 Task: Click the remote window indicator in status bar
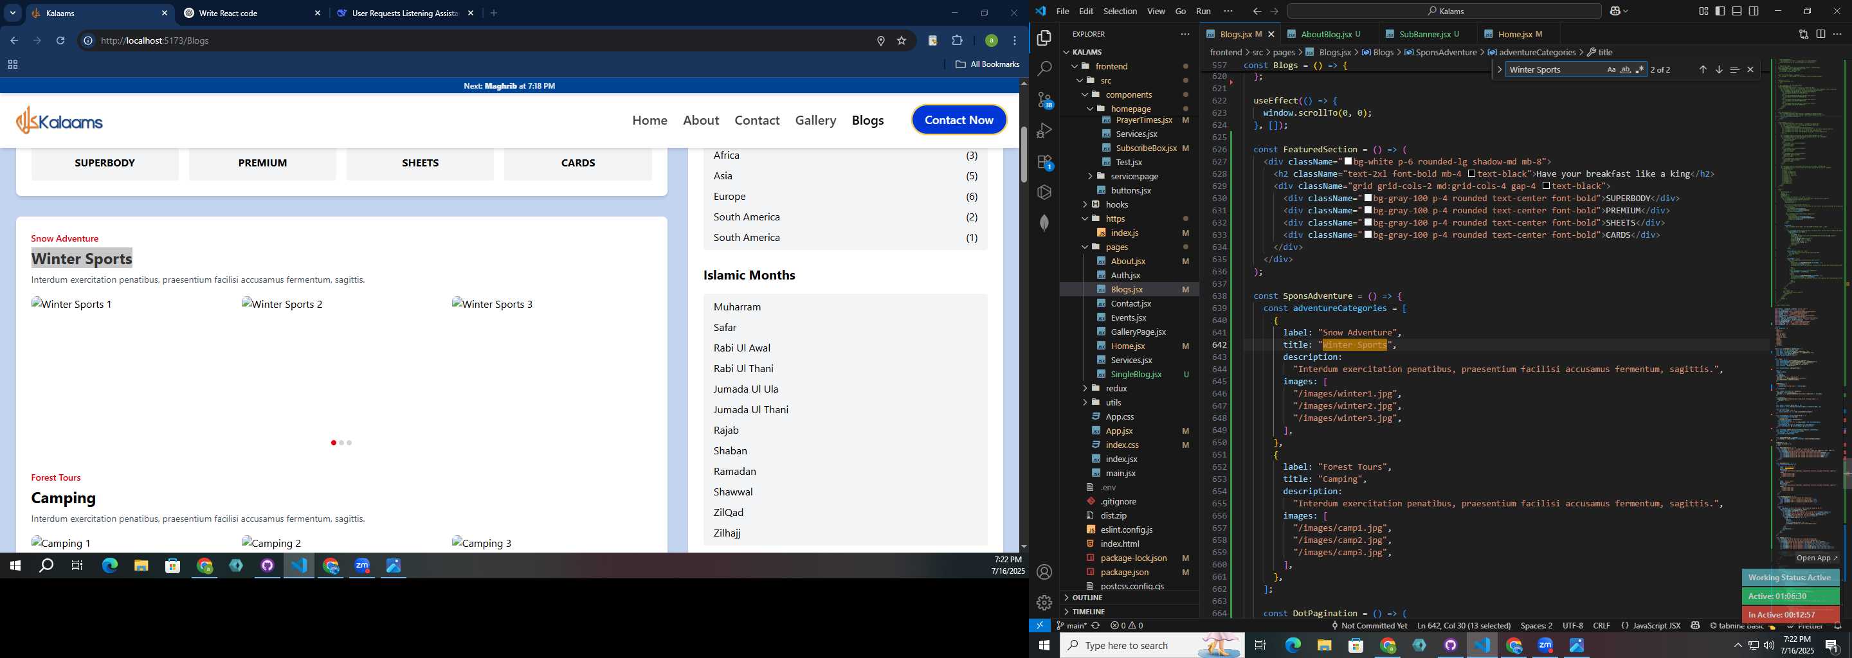pos(1040,626)
